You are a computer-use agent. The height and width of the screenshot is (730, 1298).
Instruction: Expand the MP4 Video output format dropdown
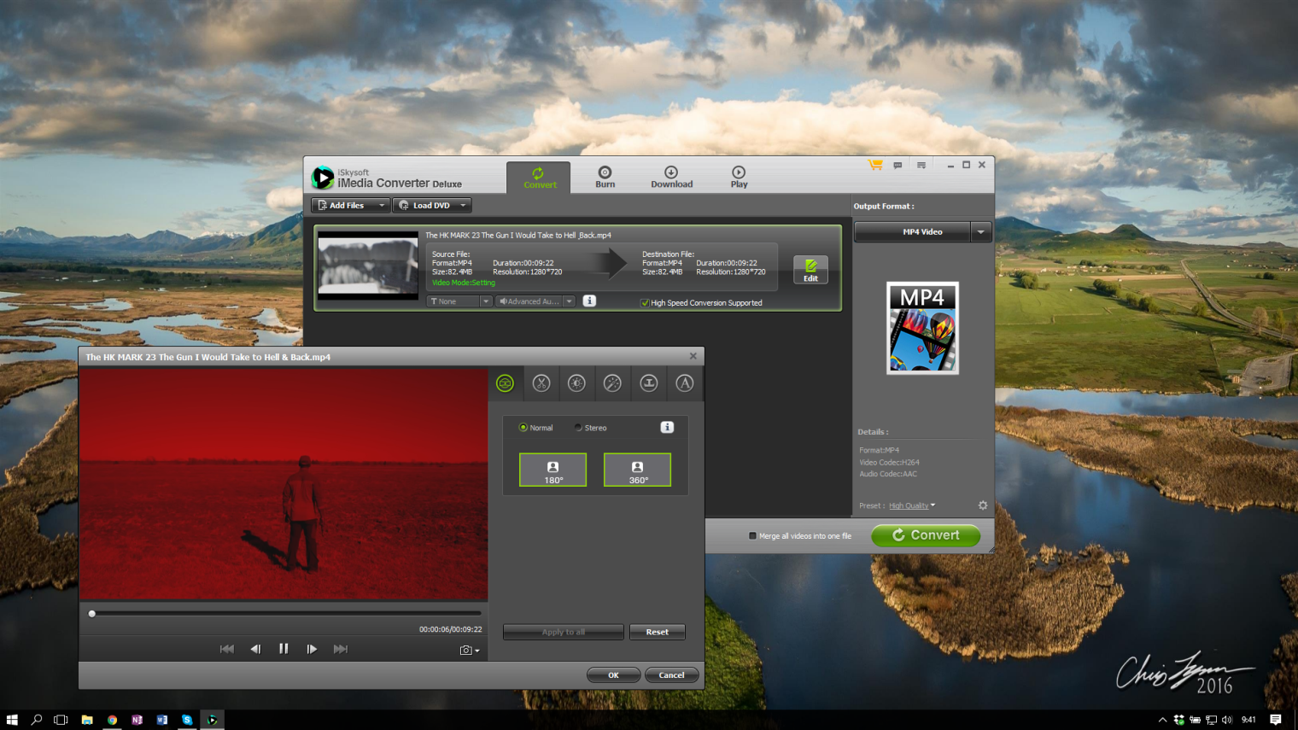[x=980, y=232]
